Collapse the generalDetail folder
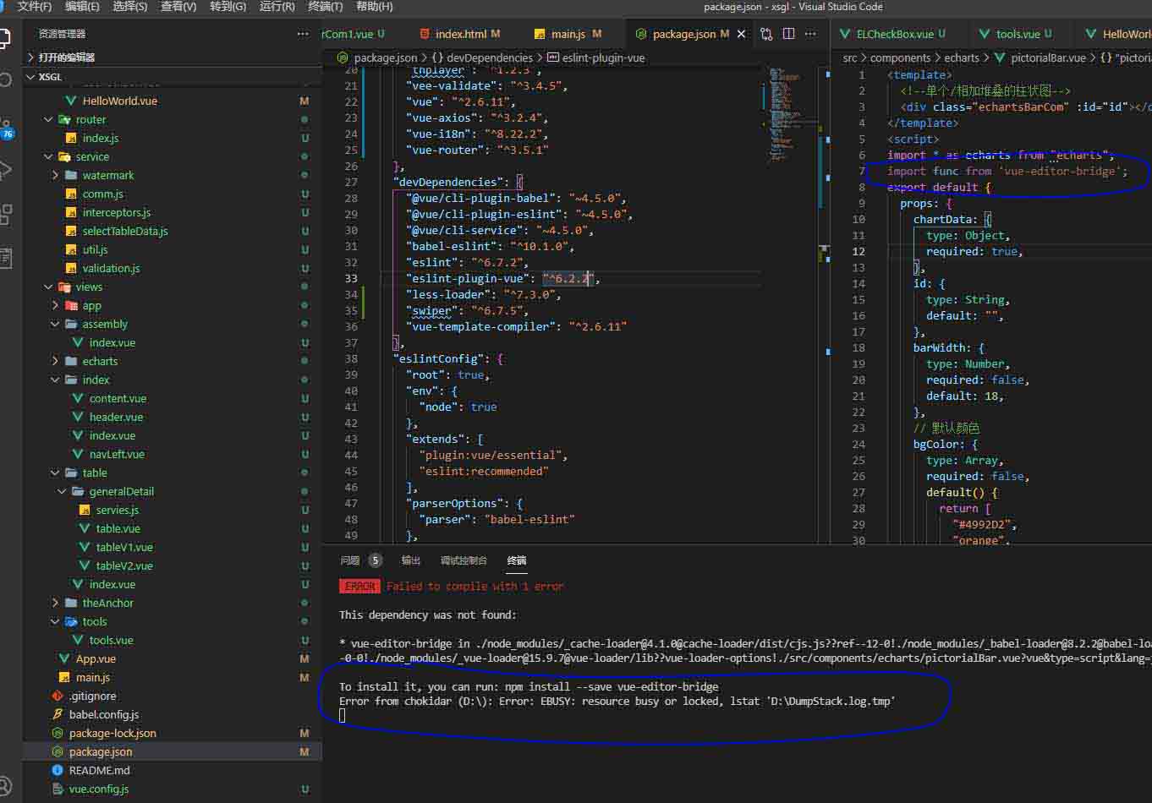Image resolution: width=1152 pixels, height=803 pixels. (x=121, y=491)
